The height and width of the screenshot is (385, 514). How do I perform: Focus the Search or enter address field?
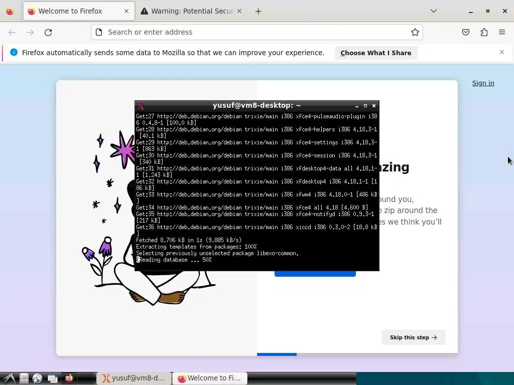(257, 32)
